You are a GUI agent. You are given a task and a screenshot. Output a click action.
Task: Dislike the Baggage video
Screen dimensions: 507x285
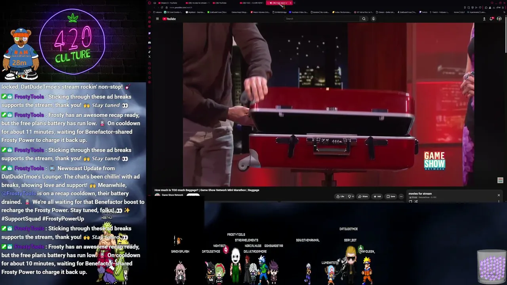[x=351, y=196]
